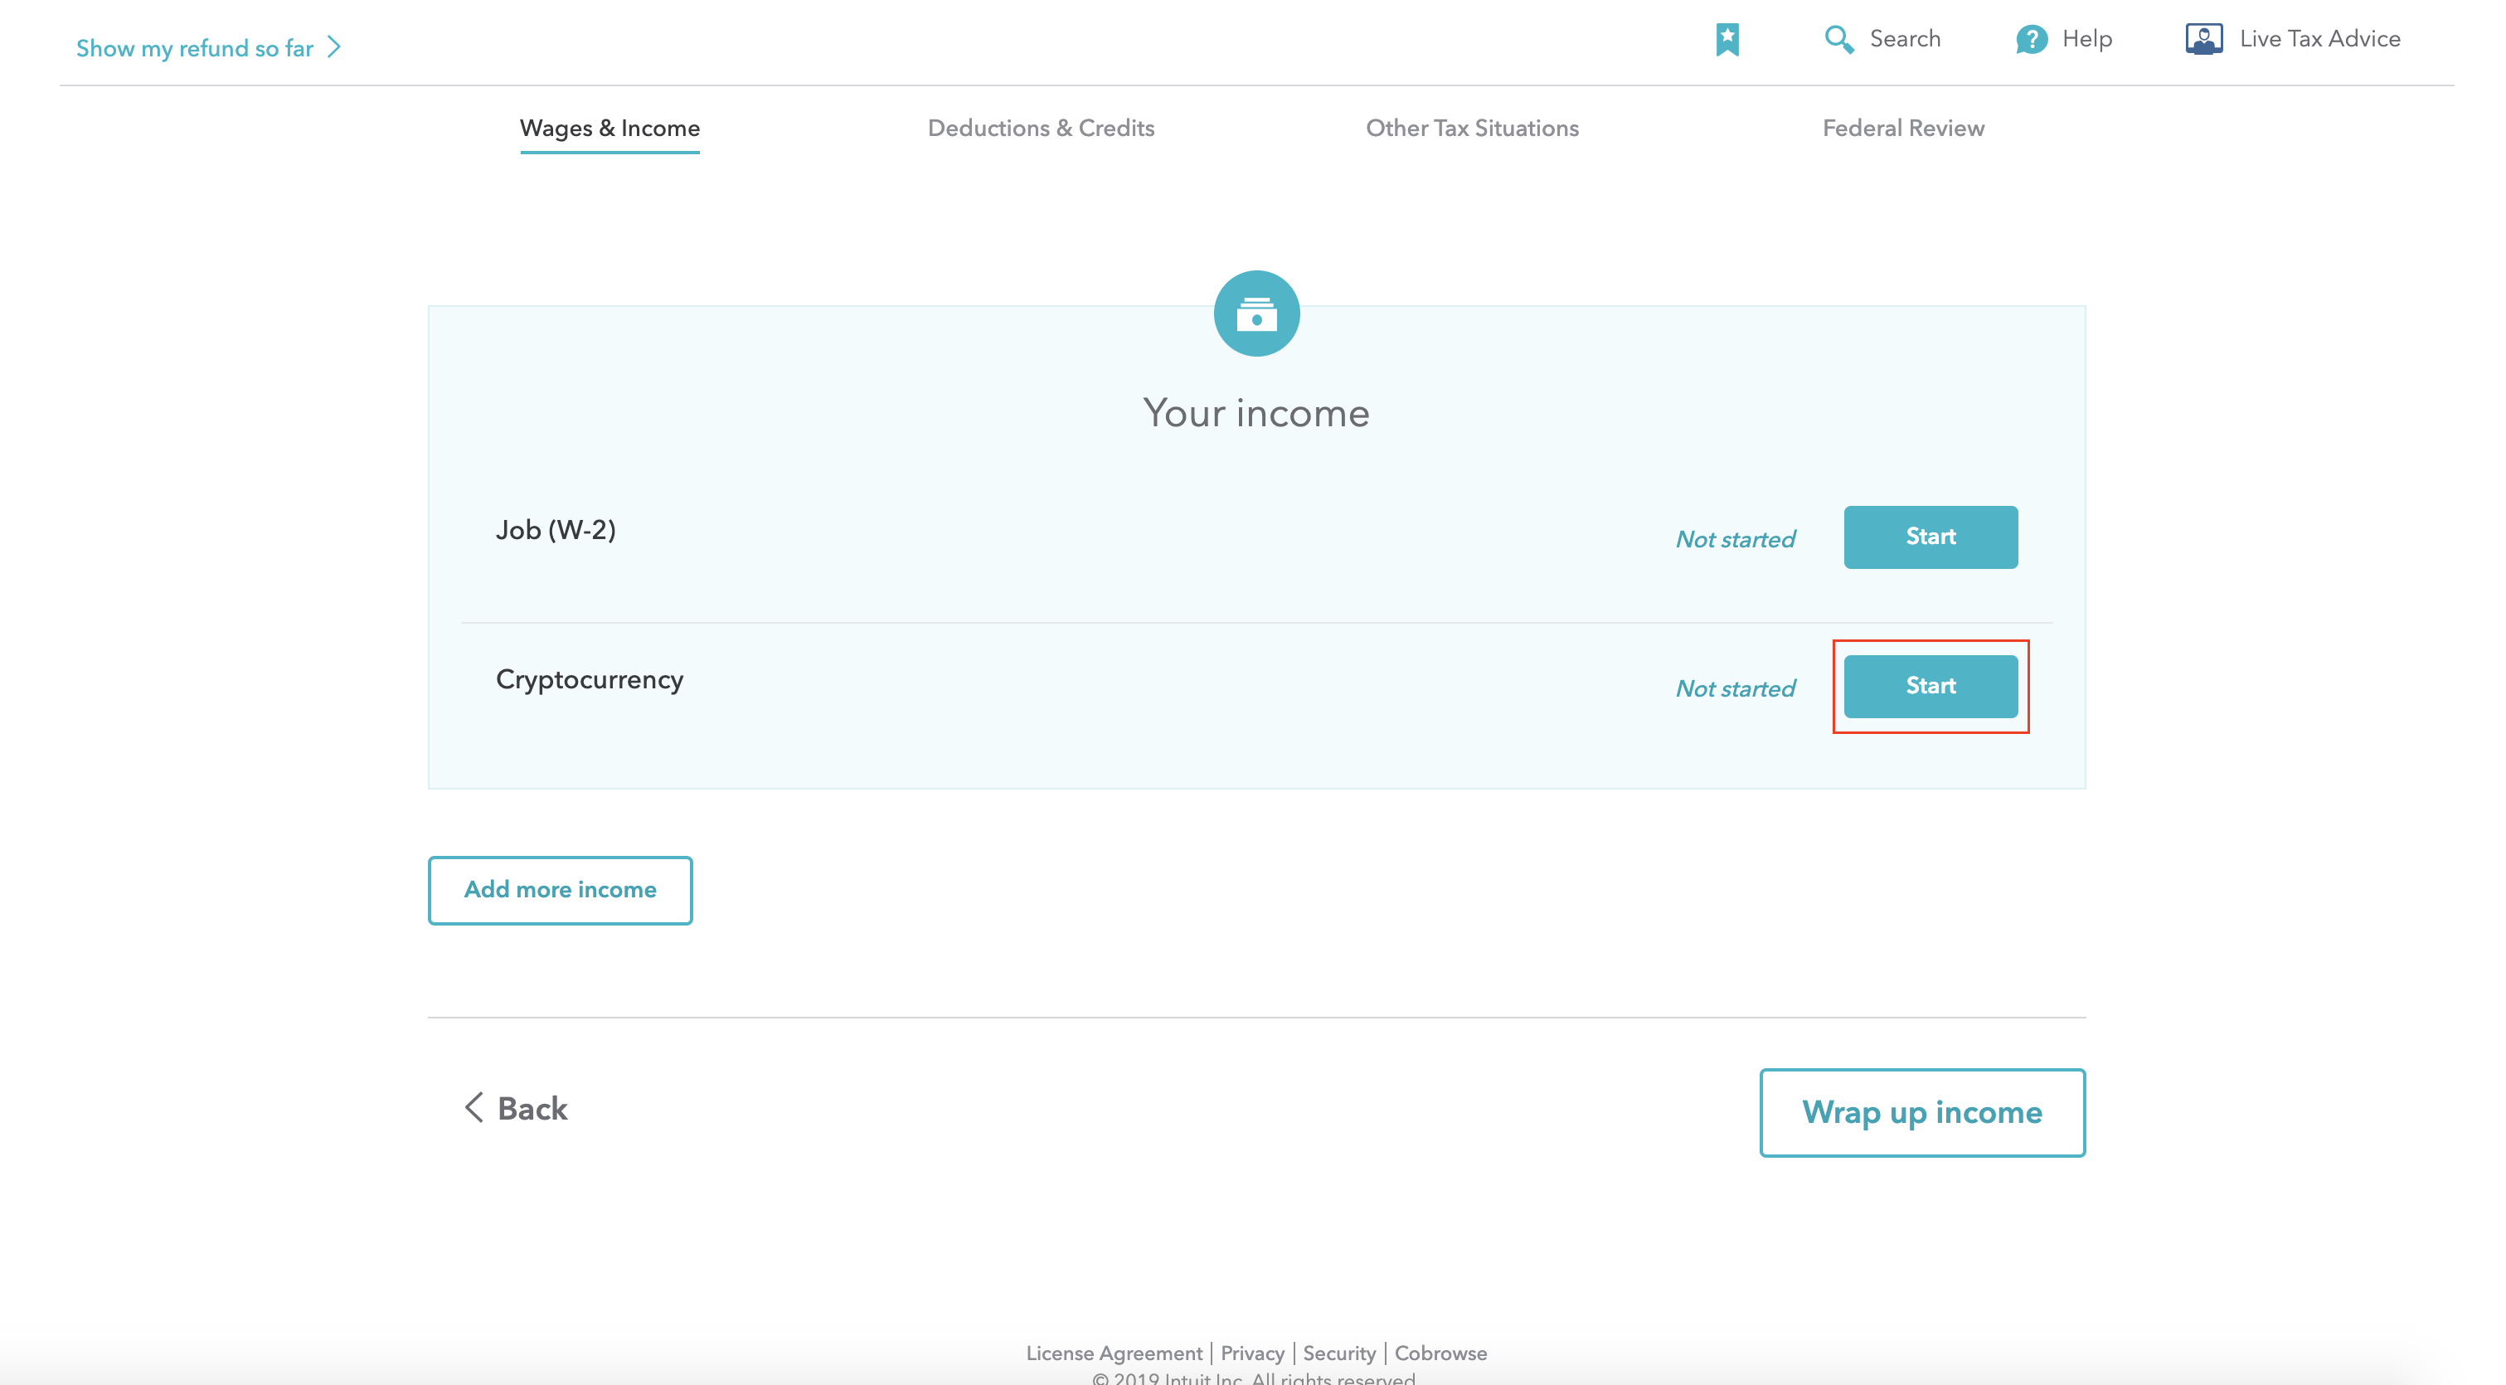Click Wrap up income to proceed
2506x1385 pixels.
(x=1921, y=1112)
